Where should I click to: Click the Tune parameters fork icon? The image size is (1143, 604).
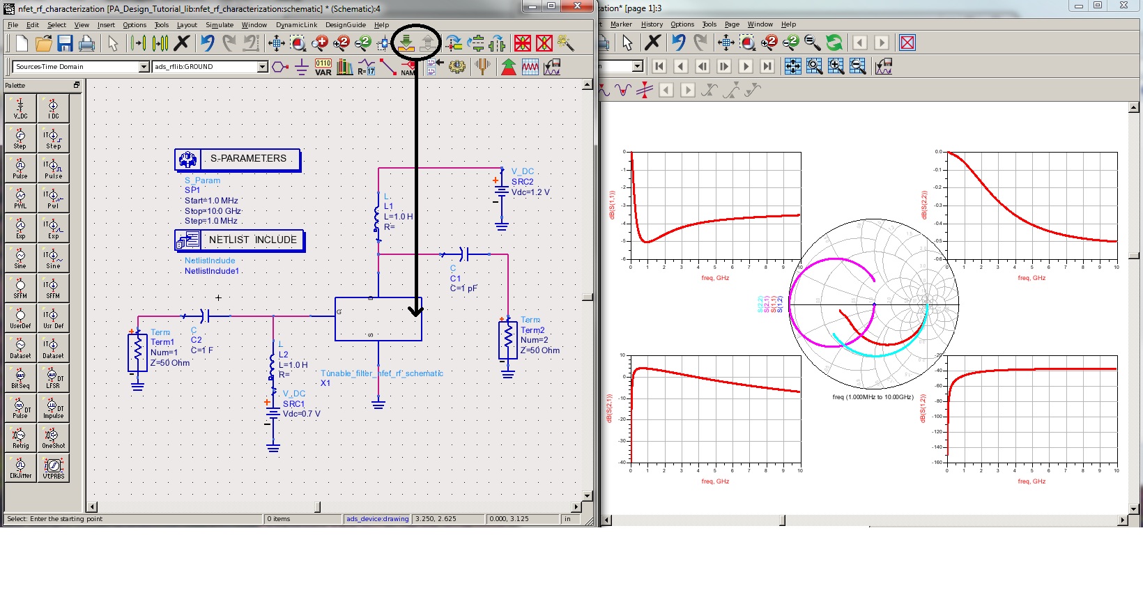tap(482, 67)
